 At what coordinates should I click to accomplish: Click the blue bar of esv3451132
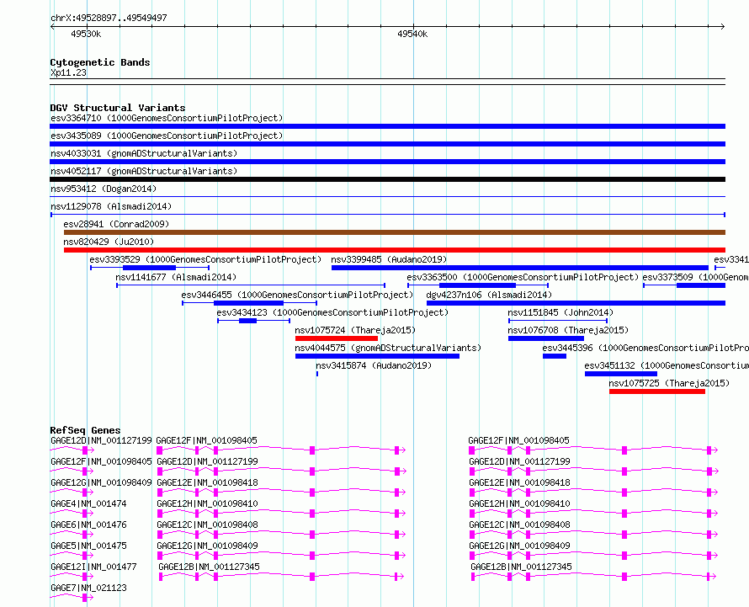coord(621,374)
